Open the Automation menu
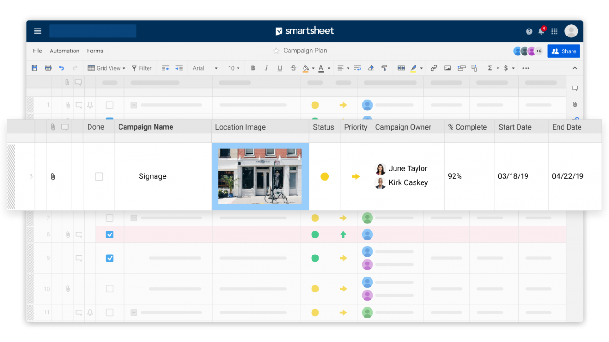Image resolution: width=609 pixels, height=342 pixels. [64, 51]
